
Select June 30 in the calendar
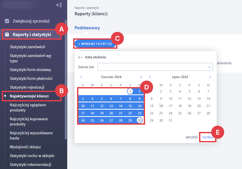coord(140,120)
